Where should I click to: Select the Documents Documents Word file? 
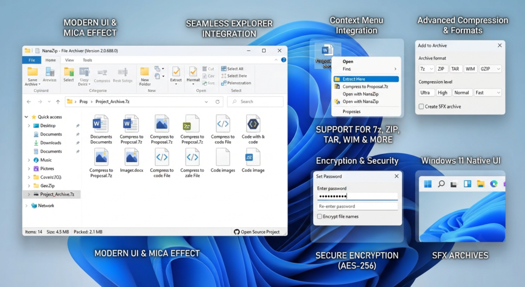coord(101,129)
